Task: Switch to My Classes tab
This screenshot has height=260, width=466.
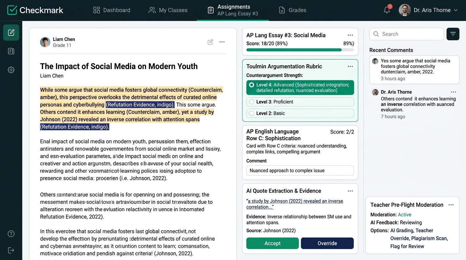Action: [x=168, y=10]
